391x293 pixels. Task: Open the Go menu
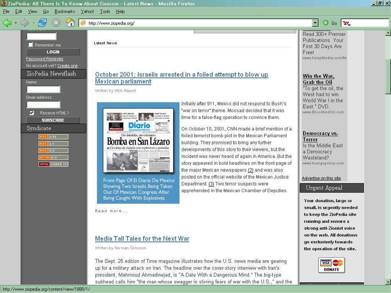pos(46,11)
